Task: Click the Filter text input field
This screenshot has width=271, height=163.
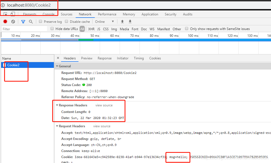Action: (x=24, y=29)
